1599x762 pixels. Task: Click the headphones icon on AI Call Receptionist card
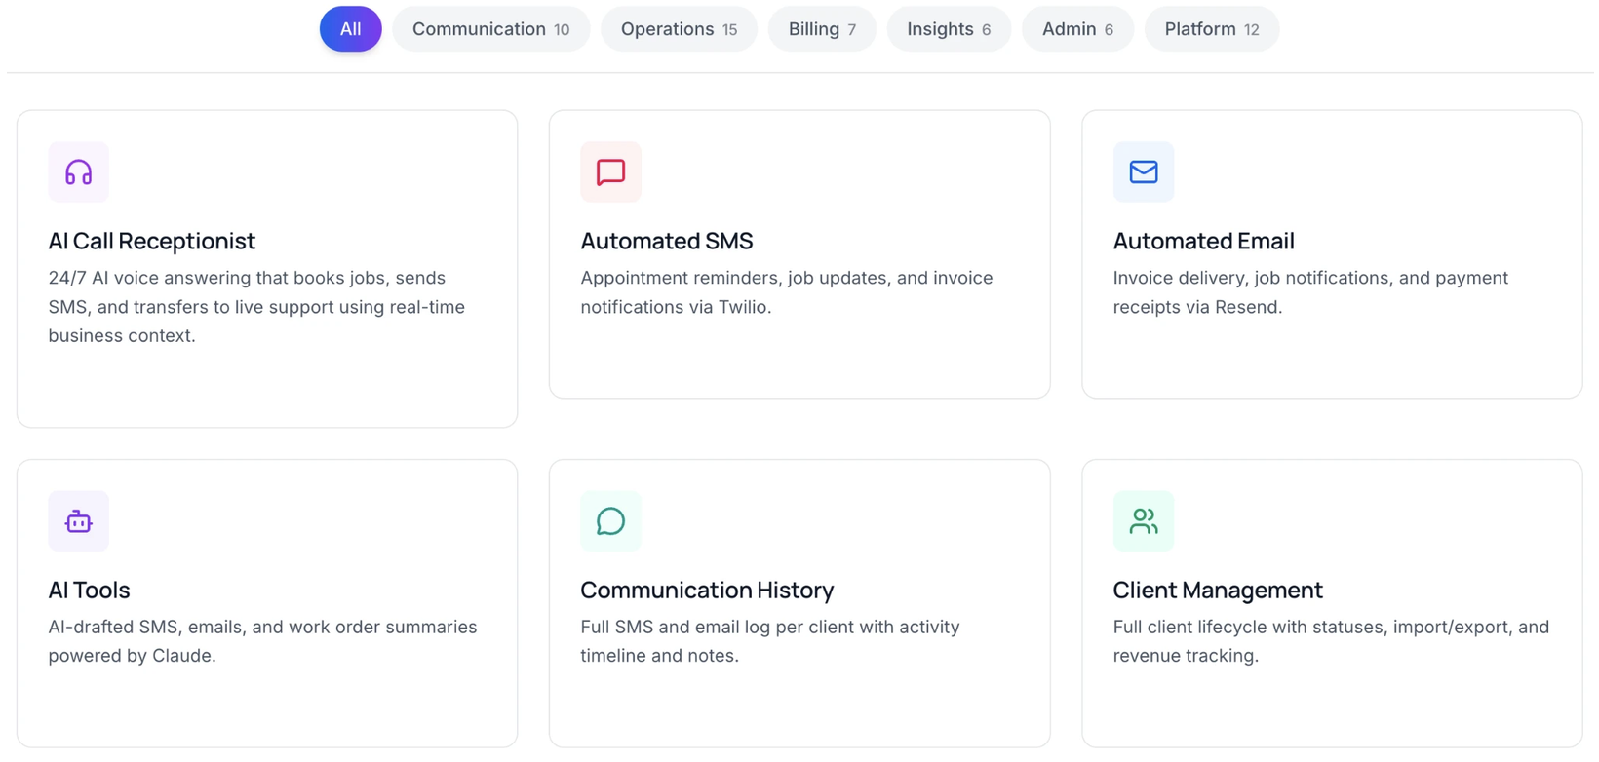tap(79, 172)
